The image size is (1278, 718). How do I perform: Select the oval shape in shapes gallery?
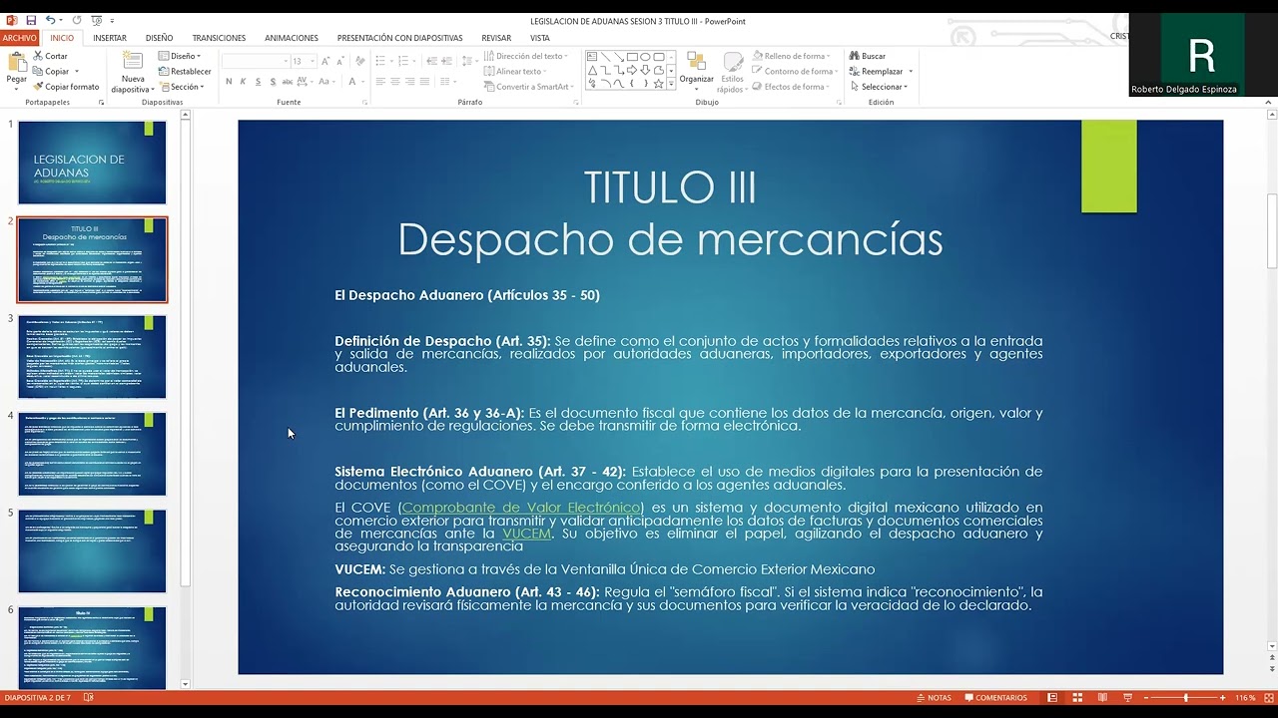pos(645,57)
